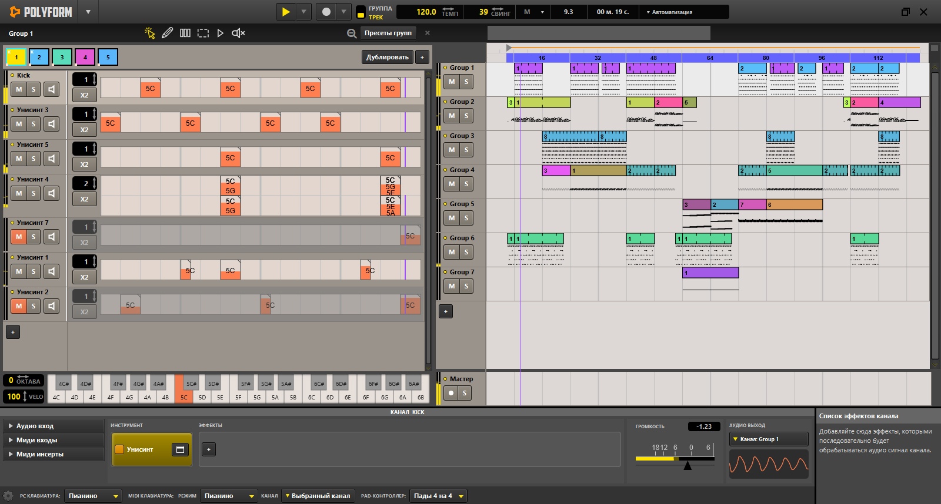
Task: Mute the Унисинт 3 channel
Action: pos(19,124)
